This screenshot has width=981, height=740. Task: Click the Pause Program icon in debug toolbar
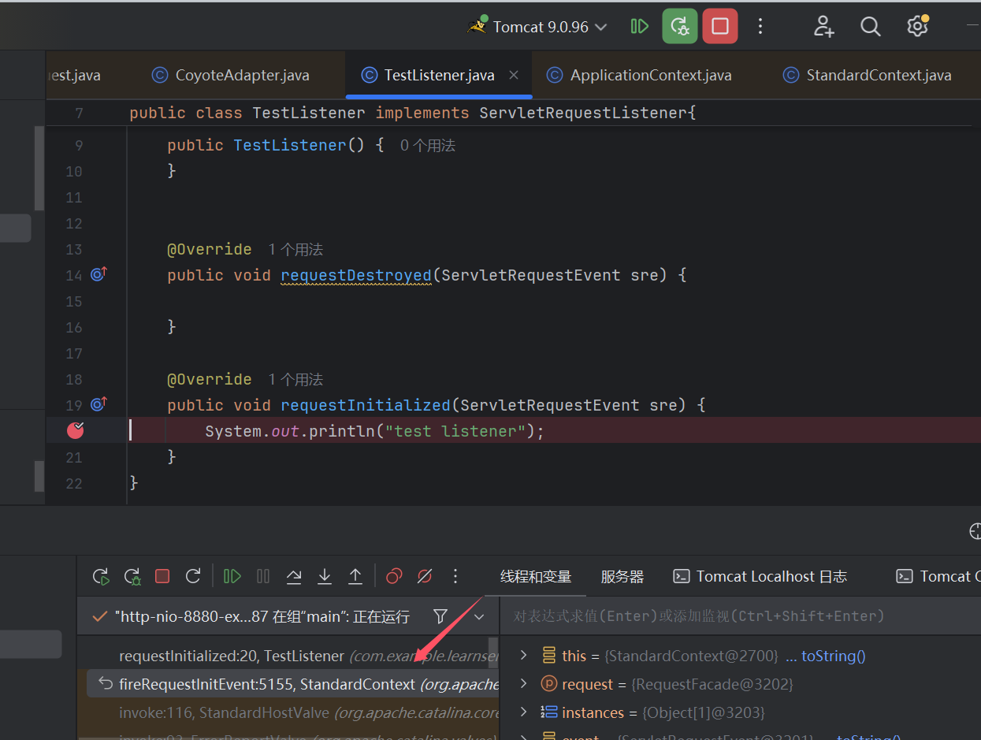click(x=263, y=576)
